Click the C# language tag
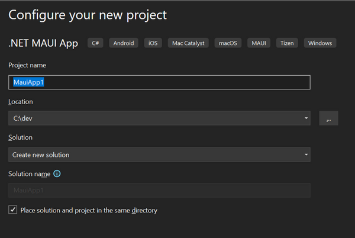The image size is (355, 238). 95,43
